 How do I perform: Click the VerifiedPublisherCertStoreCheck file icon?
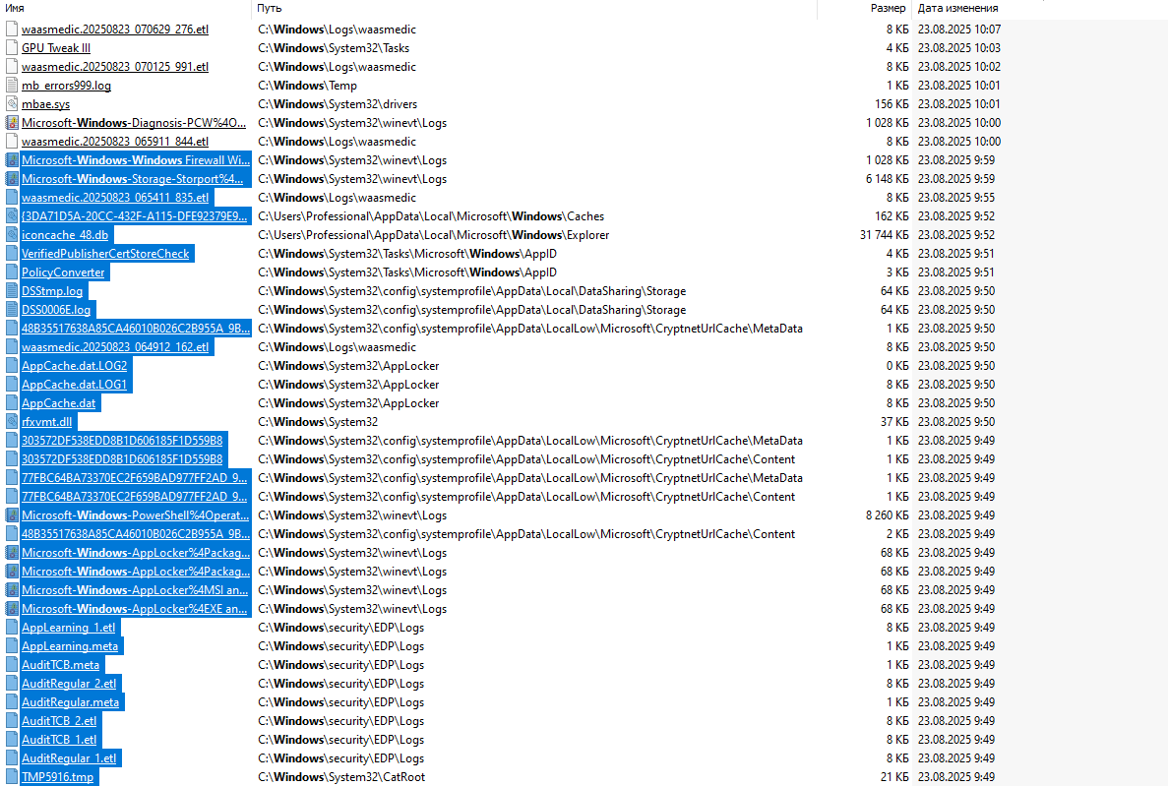pos(11,253)
